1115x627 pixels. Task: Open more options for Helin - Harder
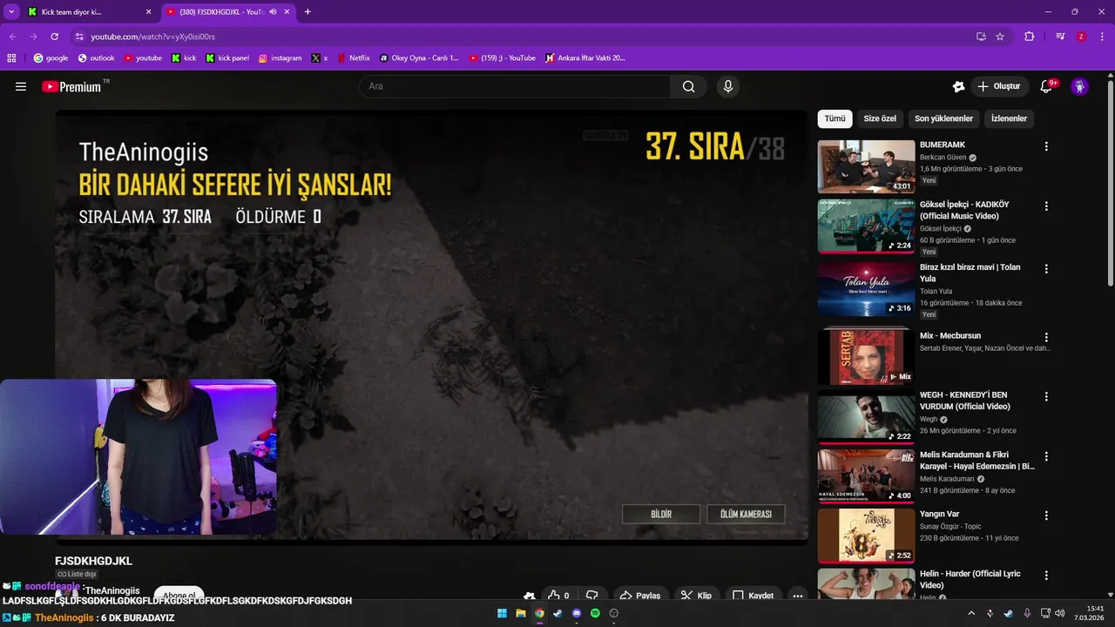(1046, 576)
